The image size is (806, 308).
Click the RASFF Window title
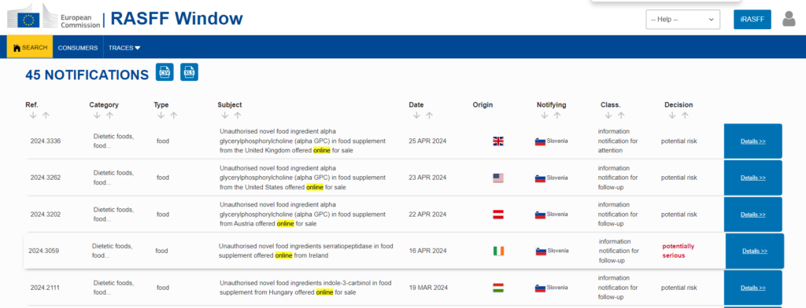click(x=177, y=19)
